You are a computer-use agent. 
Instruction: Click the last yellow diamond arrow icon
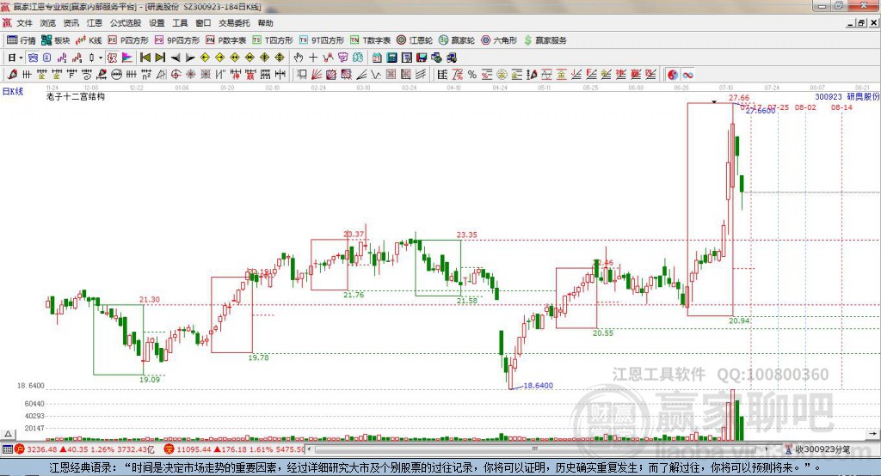click(280, 58)
